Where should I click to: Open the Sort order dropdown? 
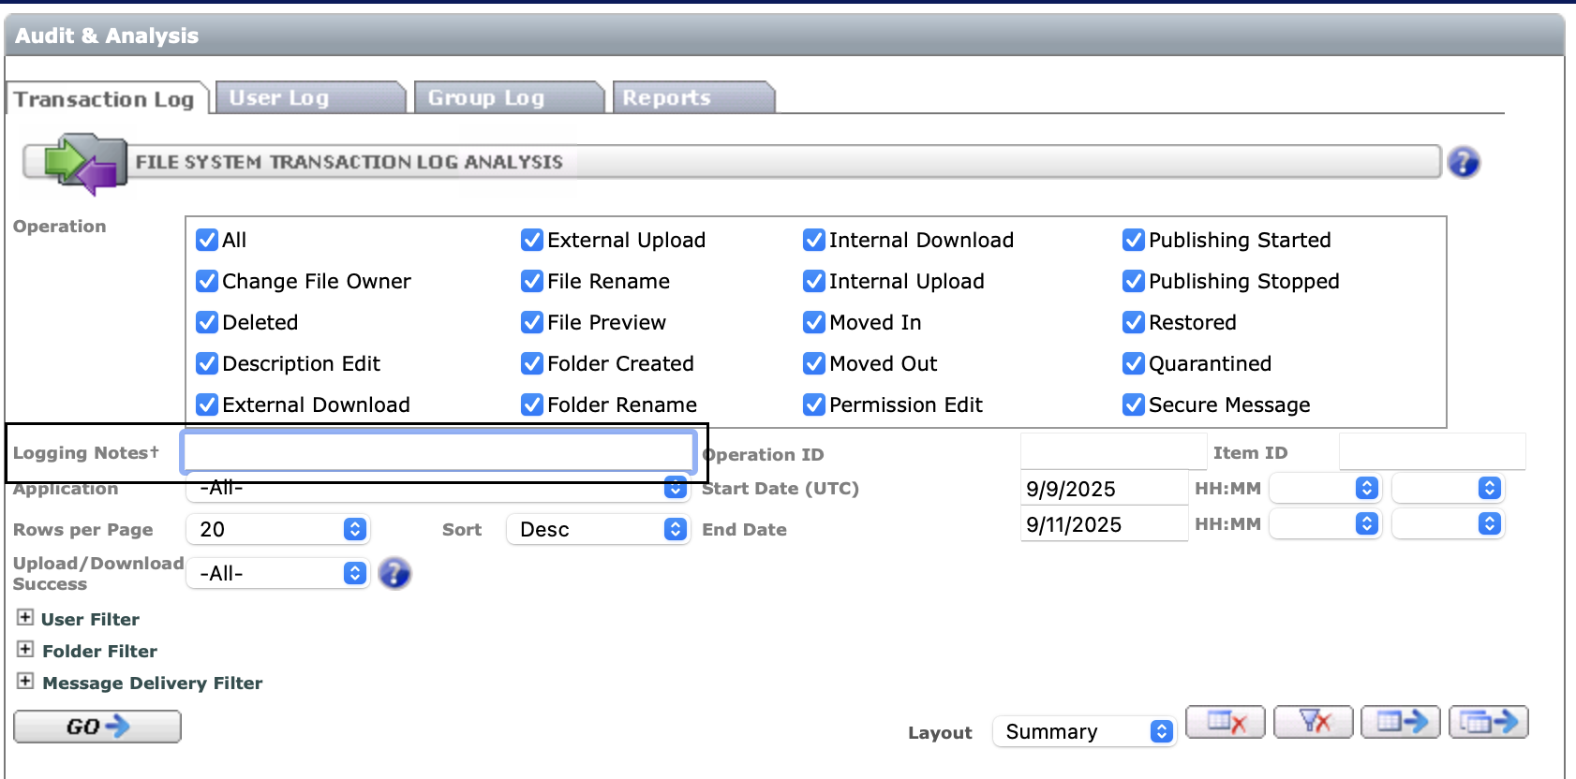click(597, 530)
